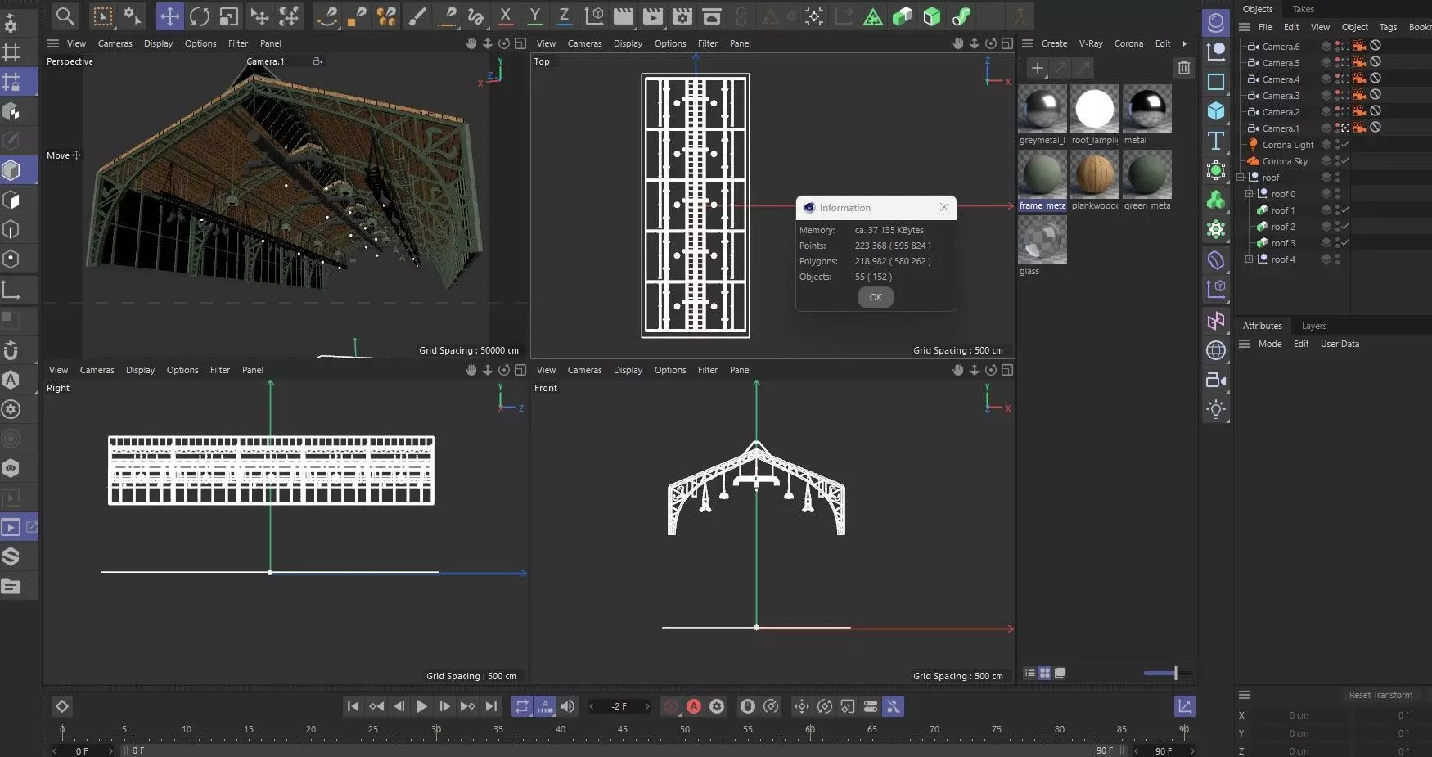
Task: Click User Data in Attributes panel
Action: (1340, 344)
